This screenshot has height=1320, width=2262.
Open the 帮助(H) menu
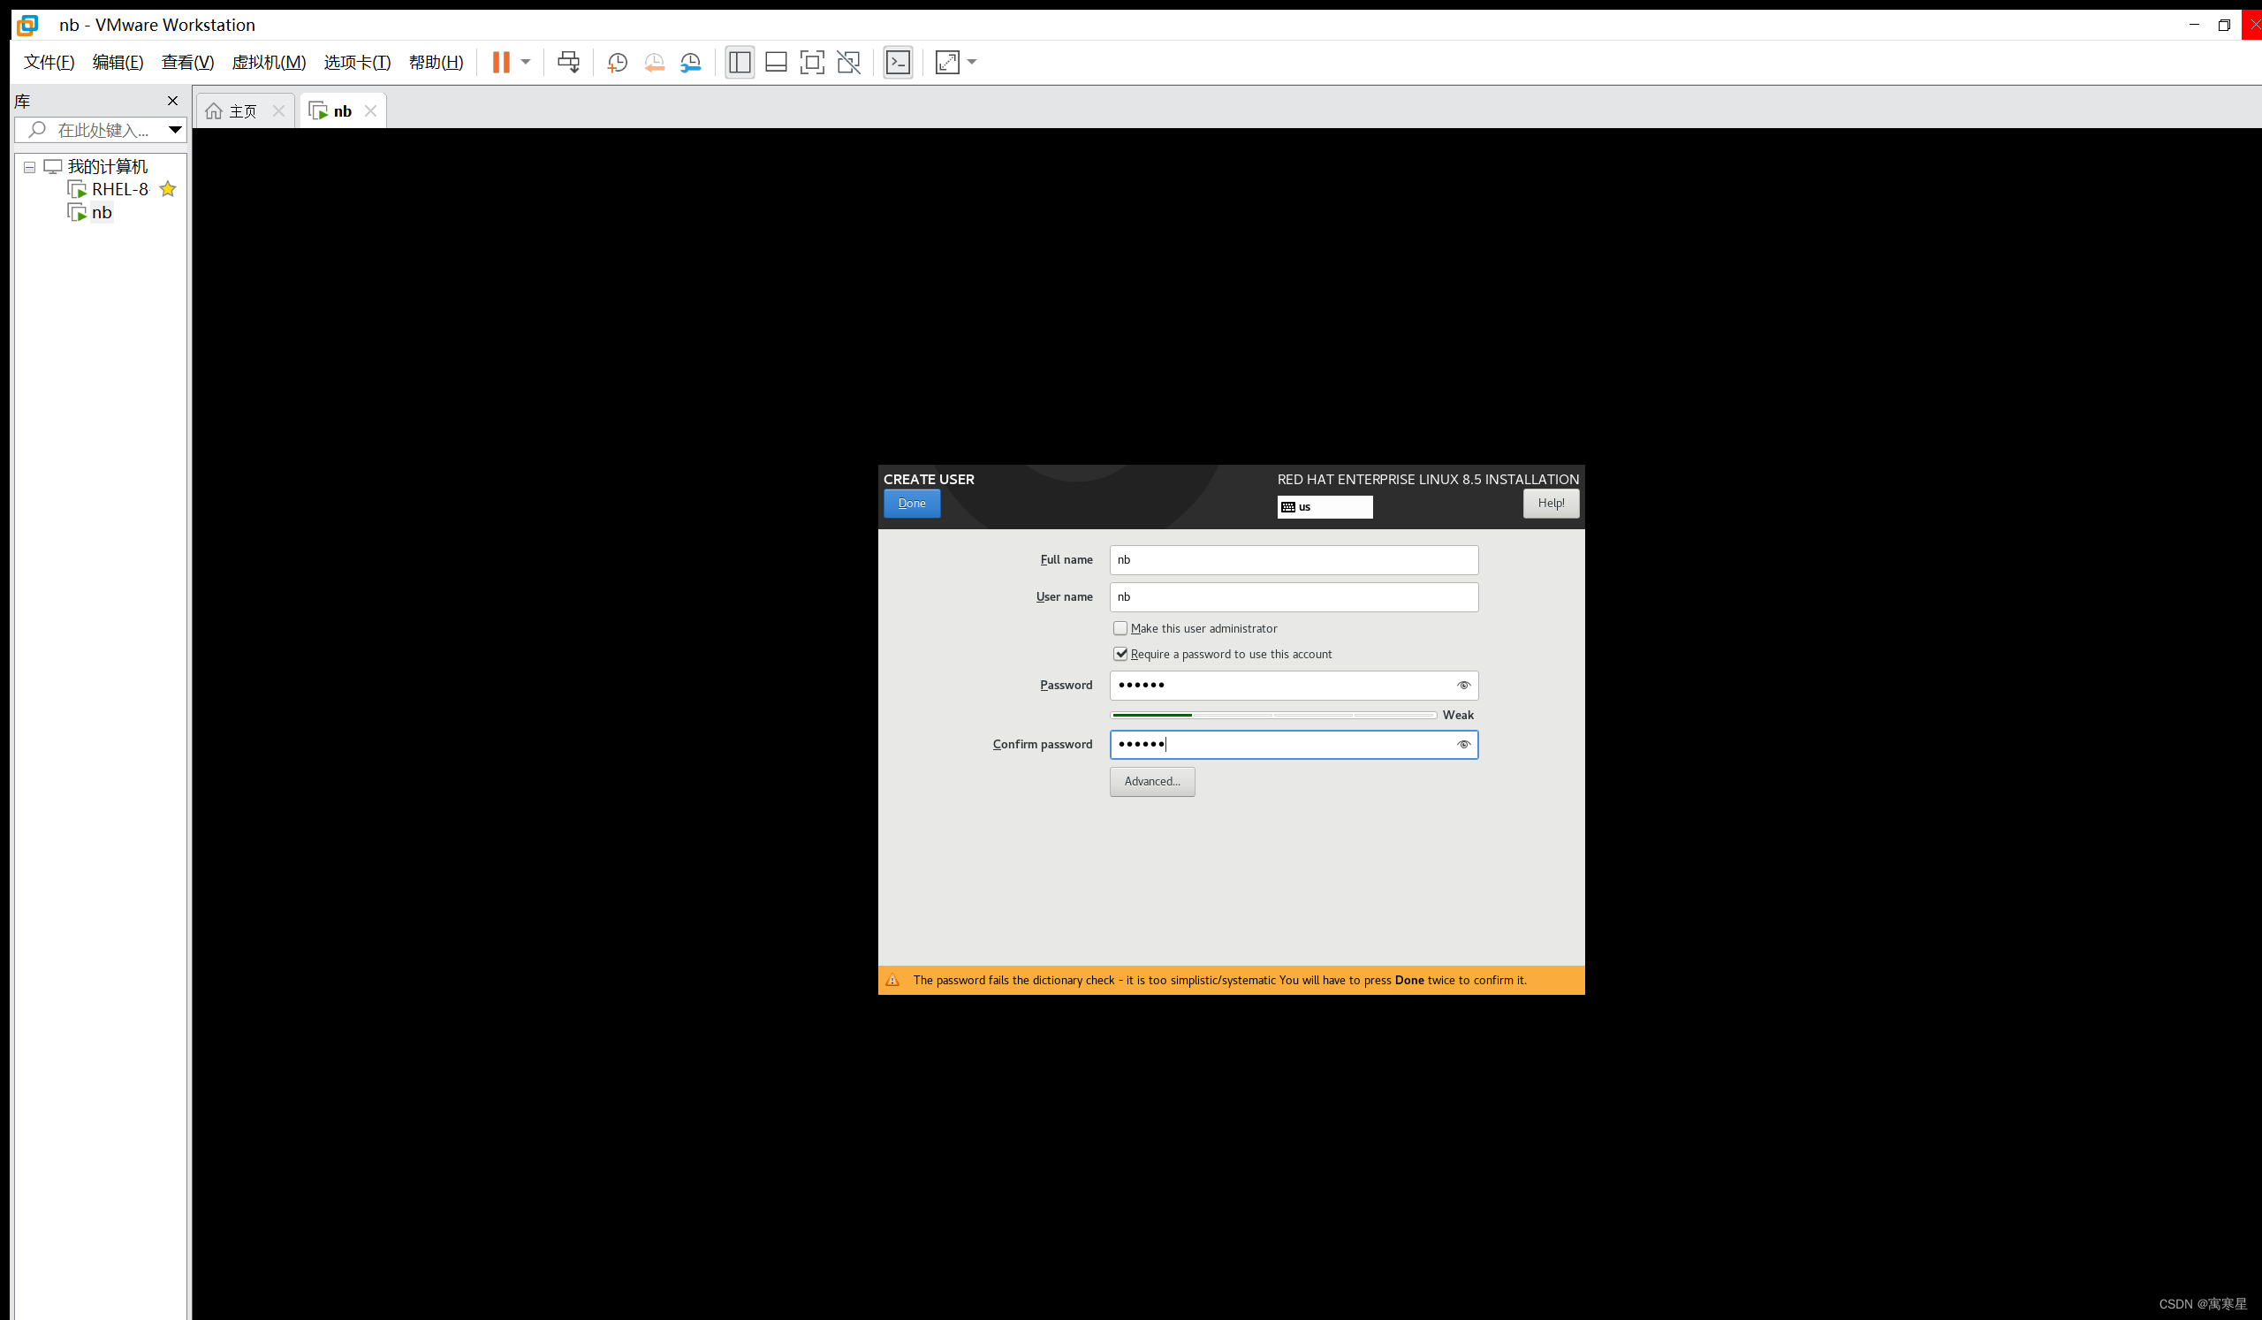coord(436,62)
